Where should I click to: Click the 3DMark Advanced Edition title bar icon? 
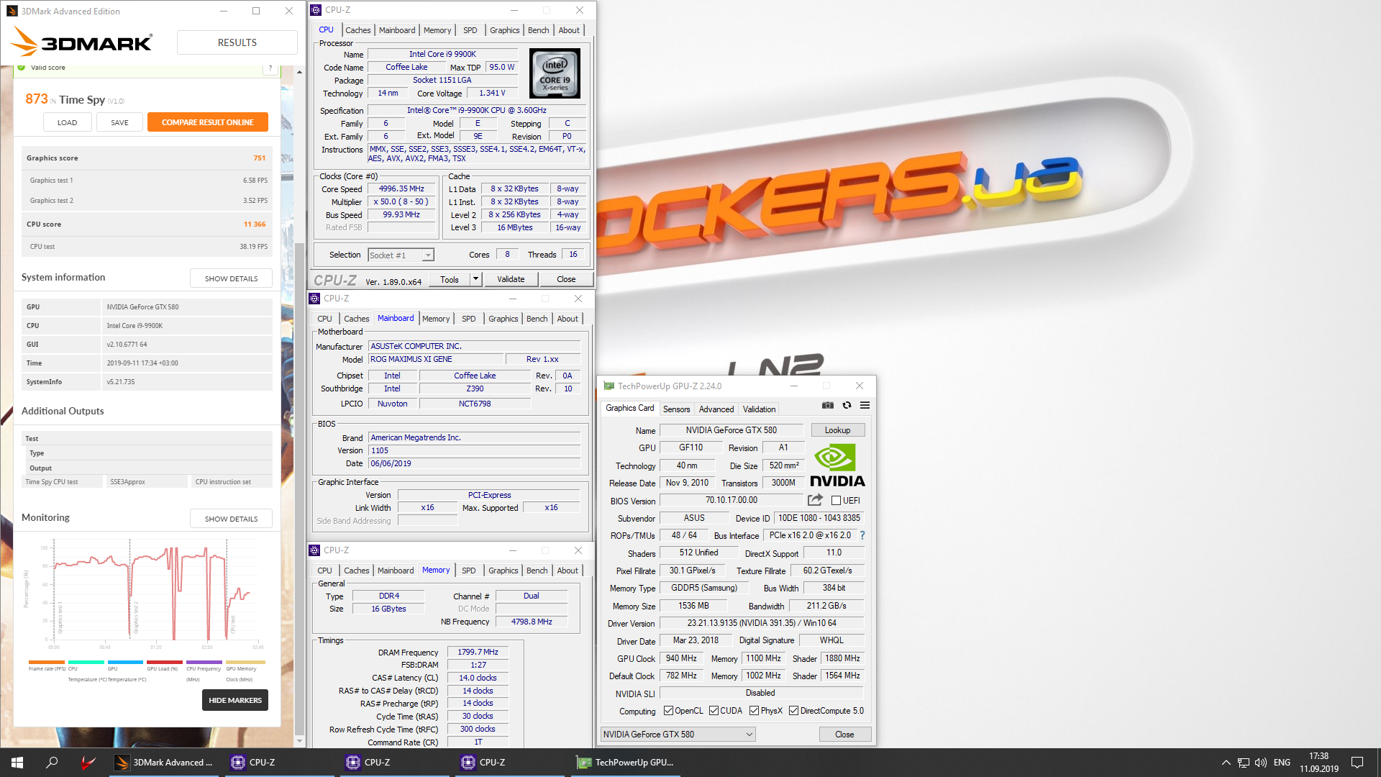12,11
